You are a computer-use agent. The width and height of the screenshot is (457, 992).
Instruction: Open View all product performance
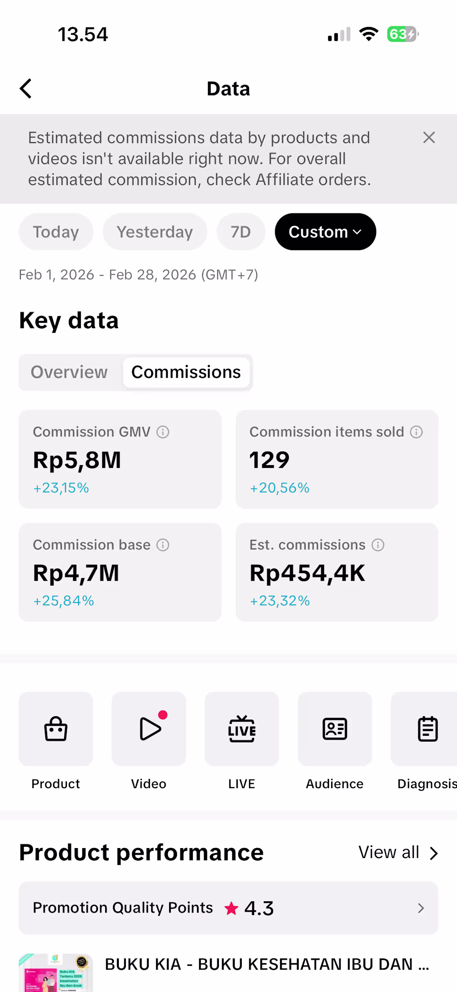coord(398,853)
